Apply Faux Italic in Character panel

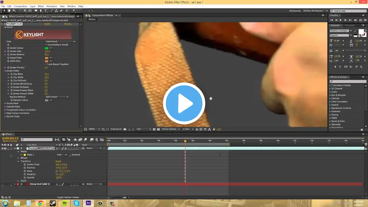[340, 67]
